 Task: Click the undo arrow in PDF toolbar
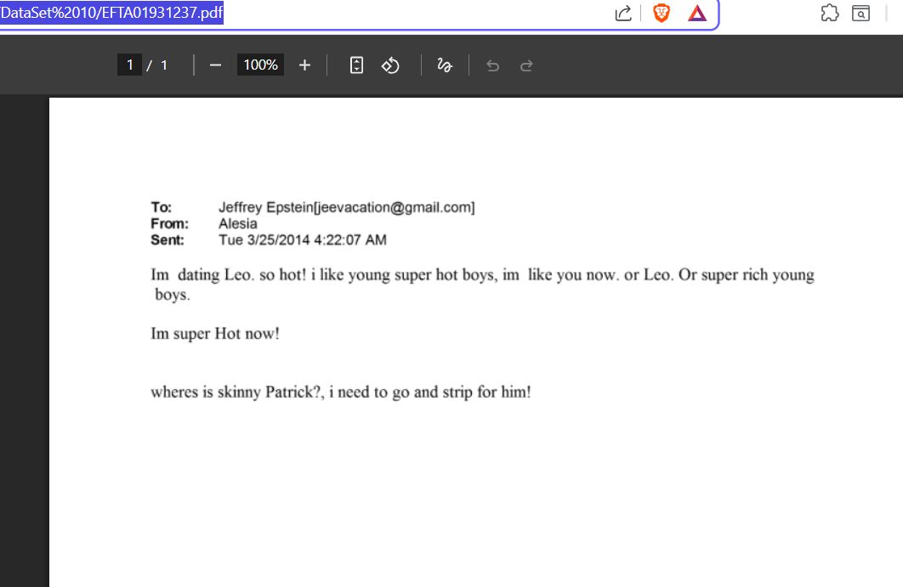(492, 65)
